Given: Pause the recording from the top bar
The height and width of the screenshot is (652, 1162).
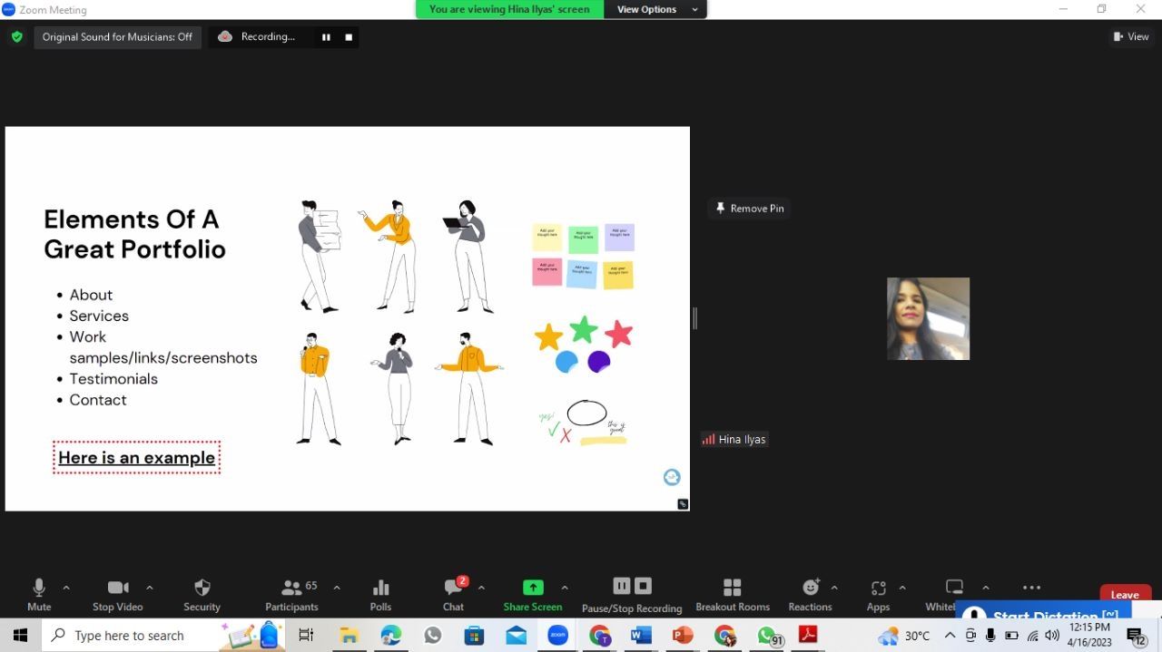Looking at the screenshot, I should [x=326, y=37].
